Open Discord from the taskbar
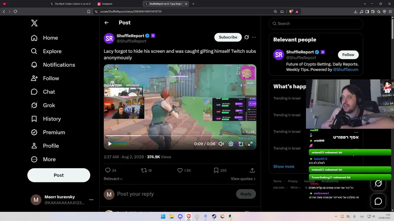 pos(180,216)
